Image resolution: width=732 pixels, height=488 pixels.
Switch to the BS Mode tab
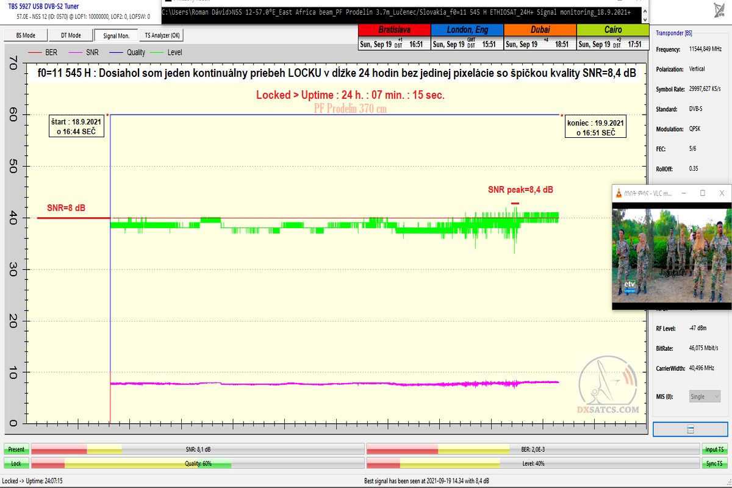click(24, 36)
